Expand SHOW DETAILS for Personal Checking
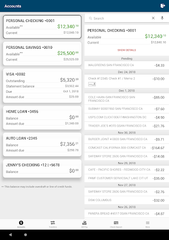Screen dimensions: 169x240 [x=127, y=50]
